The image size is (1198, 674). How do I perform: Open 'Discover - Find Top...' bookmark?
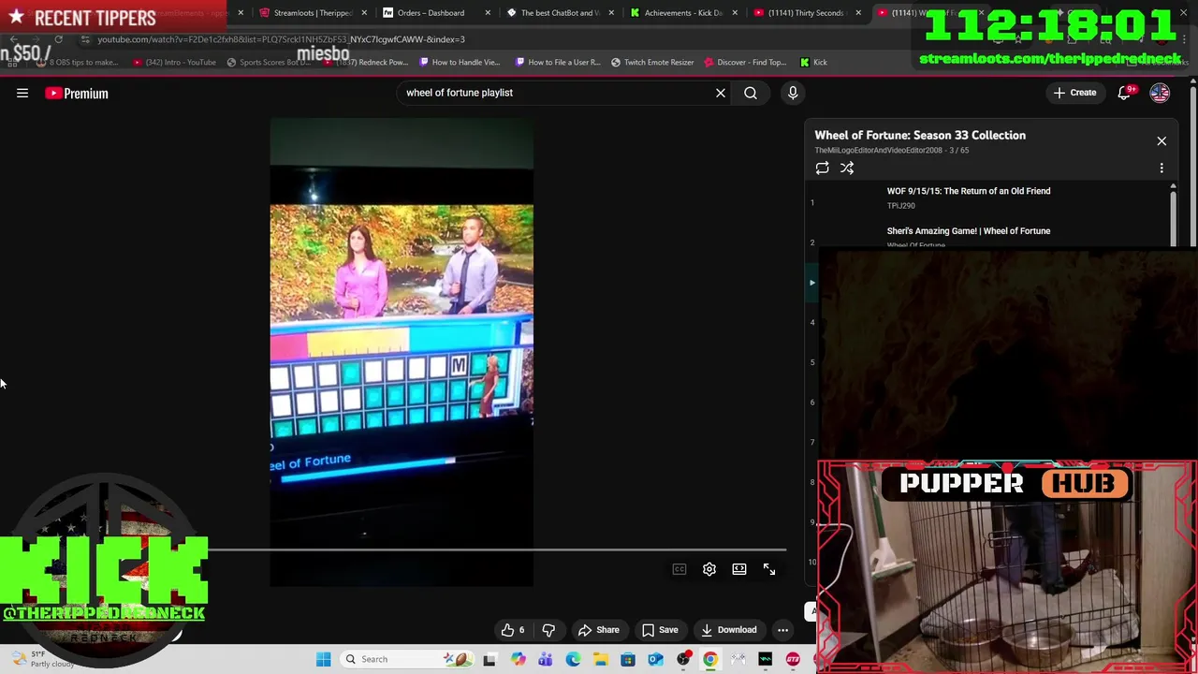tap(745, 62)
